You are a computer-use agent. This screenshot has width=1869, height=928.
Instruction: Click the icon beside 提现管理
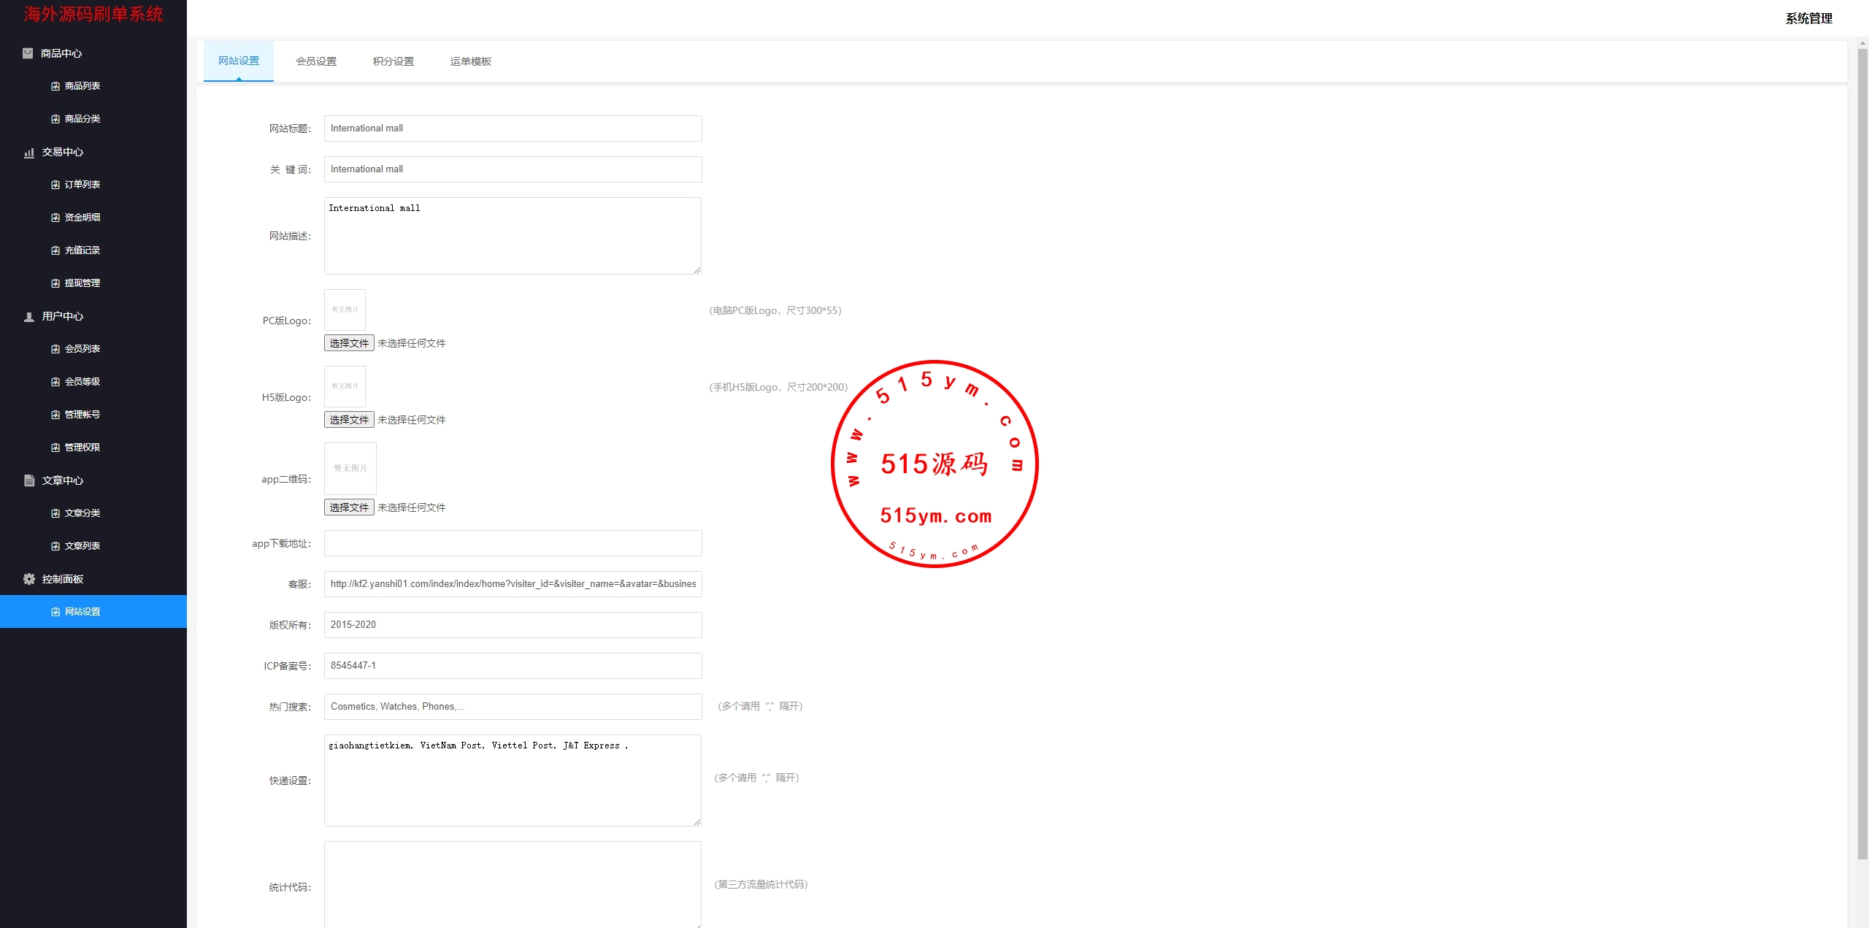(55, 283)
